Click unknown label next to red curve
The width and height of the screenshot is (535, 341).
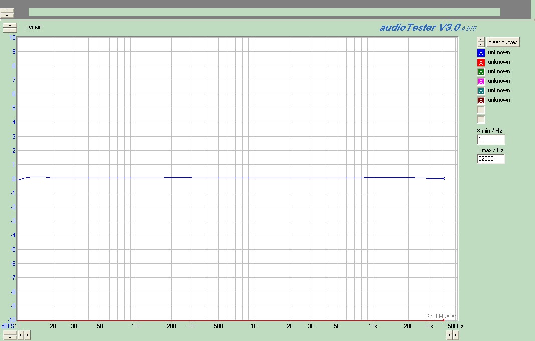click(x=499, y=62)
